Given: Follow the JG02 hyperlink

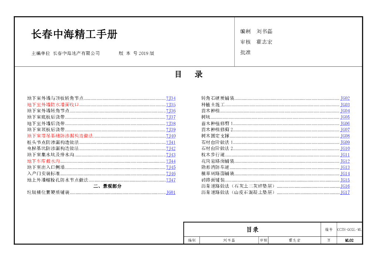Looking at the screenshot, I should [345, 98].
